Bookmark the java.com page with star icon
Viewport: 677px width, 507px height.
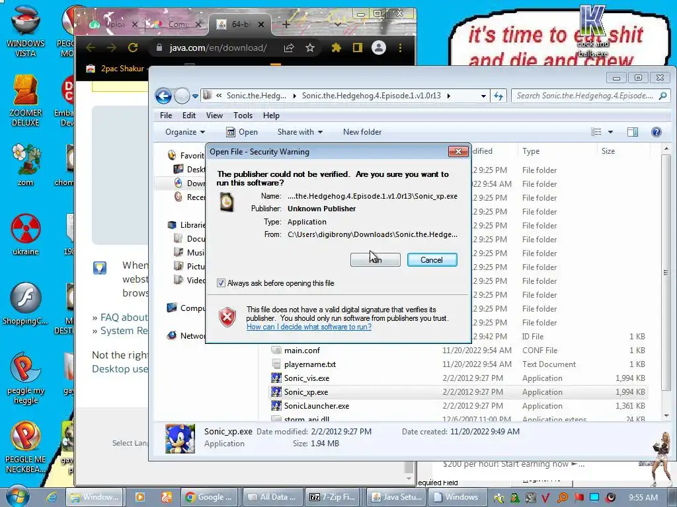310,48
